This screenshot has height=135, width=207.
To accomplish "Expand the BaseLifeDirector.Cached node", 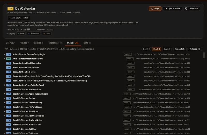I will (x=5, y=98).
